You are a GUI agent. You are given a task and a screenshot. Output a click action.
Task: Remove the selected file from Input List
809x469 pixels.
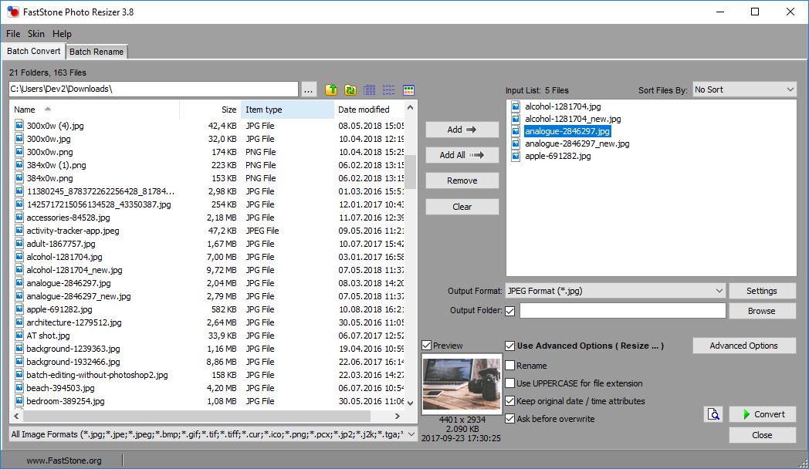pyautogui.click(x=462, y=181)
